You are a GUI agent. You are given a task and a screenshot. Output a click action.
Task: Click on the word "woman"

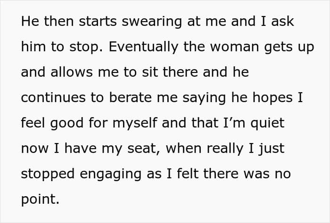pos(234,47)
